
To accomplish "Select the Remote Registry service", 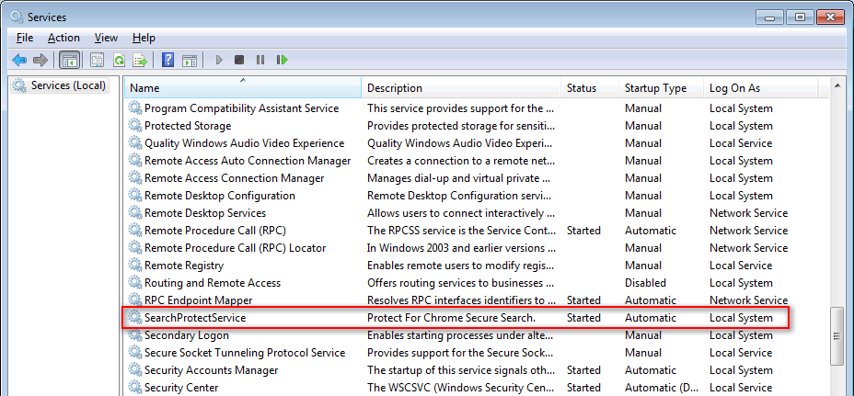I will (x=184, y=266).
